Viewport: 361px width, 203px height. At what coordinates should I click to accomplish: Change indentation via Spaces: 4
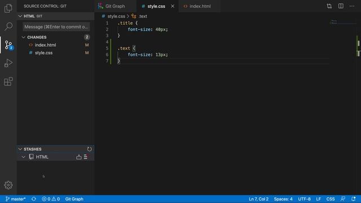pos(283,199)
